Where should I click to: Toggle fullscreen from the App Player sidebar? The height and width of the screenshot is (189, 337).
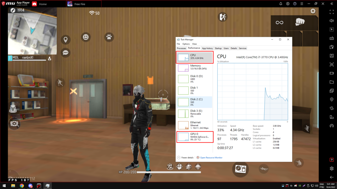[332, 12]
